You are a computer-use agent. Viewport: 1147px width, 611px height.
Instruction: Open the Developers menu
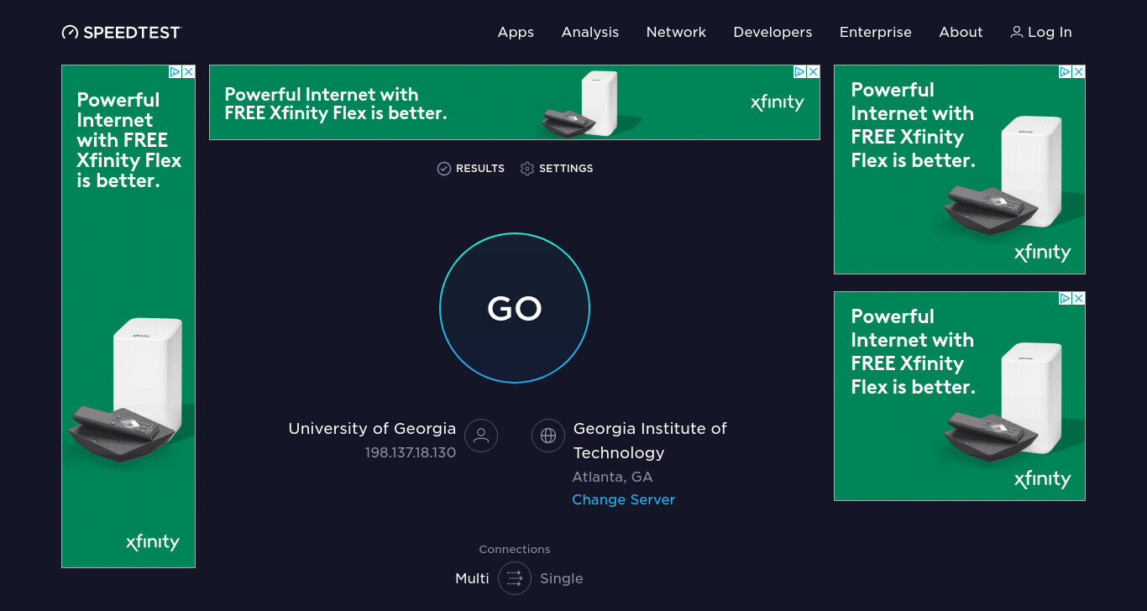point(773,32)
